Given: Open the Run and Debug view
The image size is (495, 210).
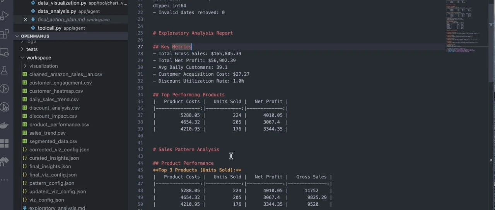Looking at the screenshot, I should 5,16.
